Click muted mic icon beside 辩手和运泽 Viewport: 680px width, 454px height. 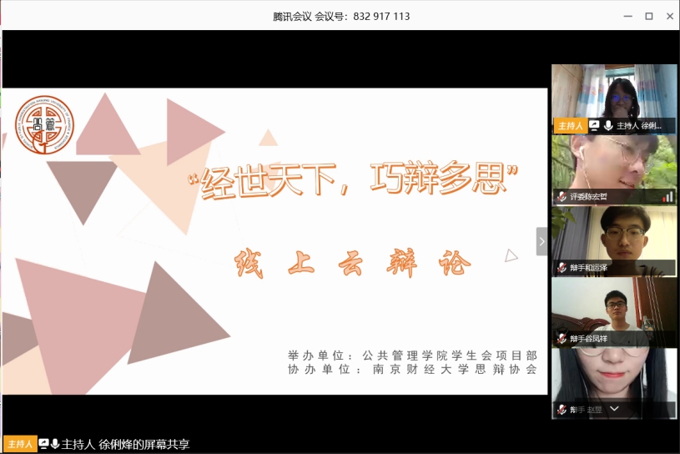click(562, 268)
